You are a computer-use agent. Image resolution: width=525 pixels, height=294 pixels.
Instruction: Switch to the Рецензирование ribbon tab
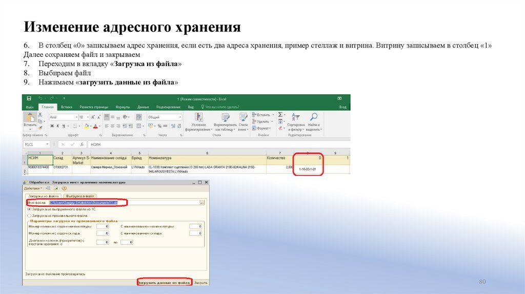click(x=168, y=108)
